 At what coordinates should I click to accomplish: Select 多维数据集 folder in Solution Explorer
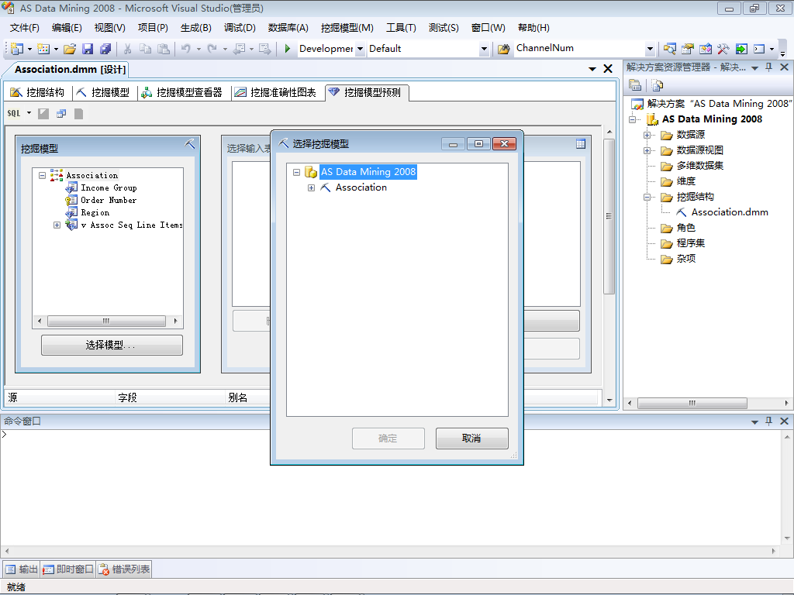click(x=700, y=166)
